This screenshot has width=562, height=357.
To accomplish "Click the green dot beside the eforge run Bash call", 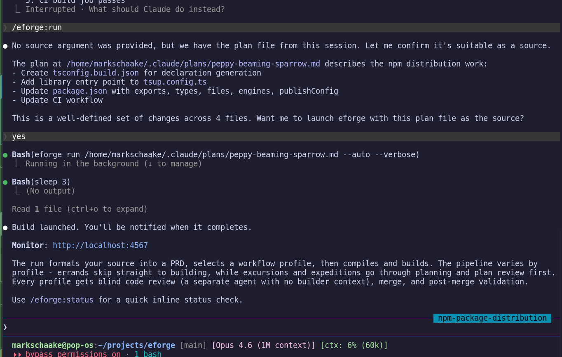I will pos(5,155).
